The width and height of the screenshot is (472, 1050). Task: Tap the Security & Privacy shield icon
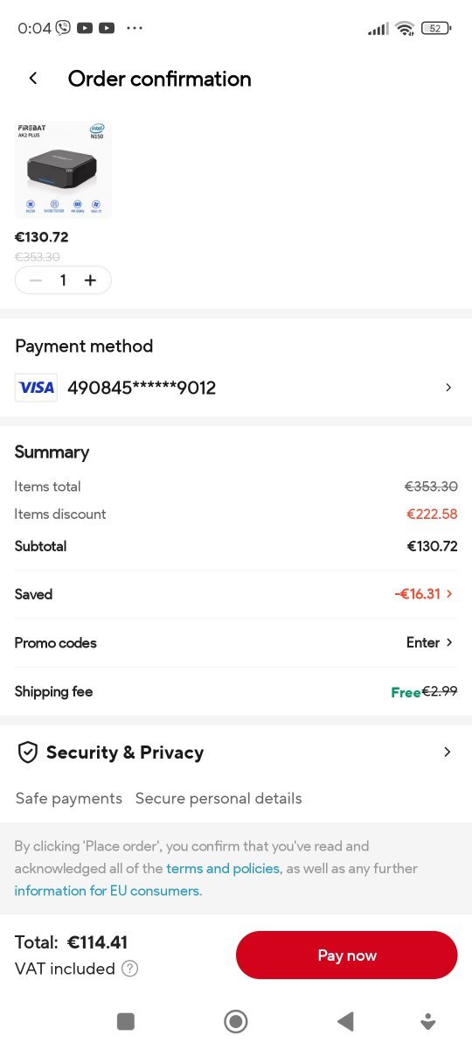point(28,752)
